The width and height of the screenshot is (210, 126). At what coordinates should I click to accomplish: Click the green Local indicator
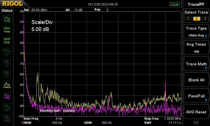175,4
